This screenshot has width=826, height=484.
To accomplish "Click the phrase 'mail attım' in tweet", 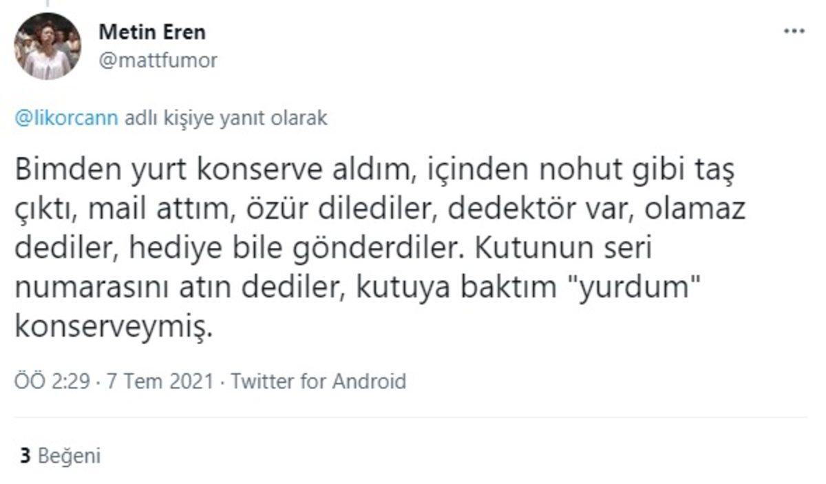I will point(158,211).
